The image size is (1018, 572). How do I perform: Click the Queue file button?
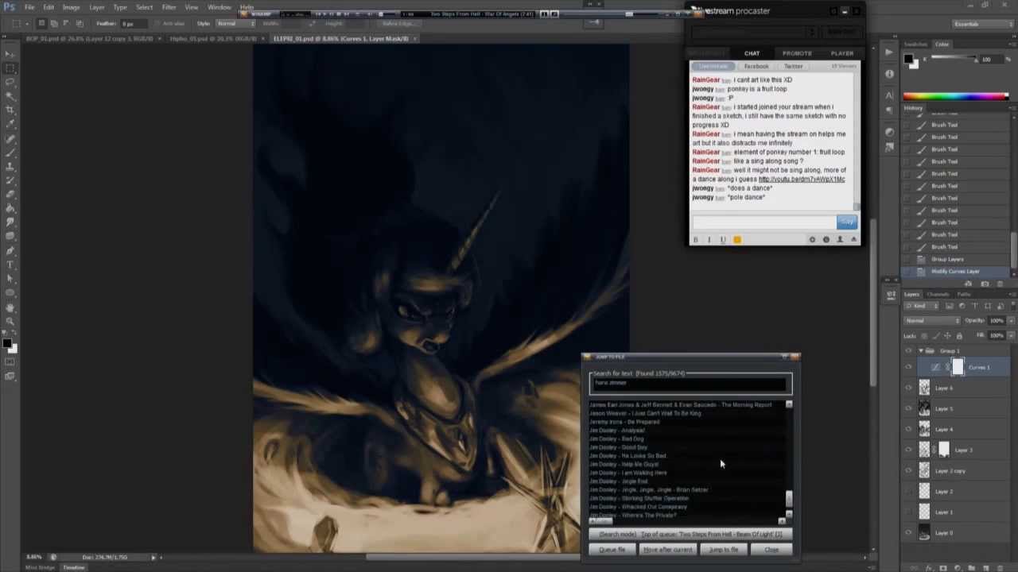612,550
